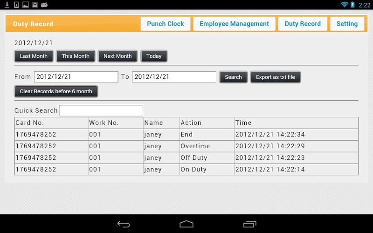
Task: Focus the To date field
Action: (x=174, y=77)
